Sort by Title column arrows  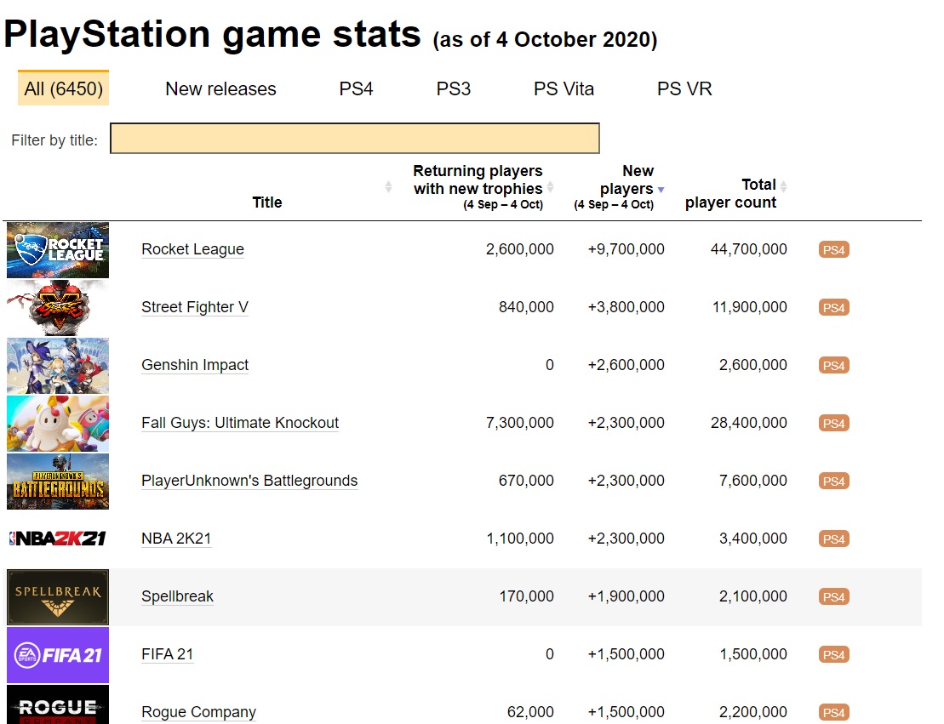click(389, 186)
